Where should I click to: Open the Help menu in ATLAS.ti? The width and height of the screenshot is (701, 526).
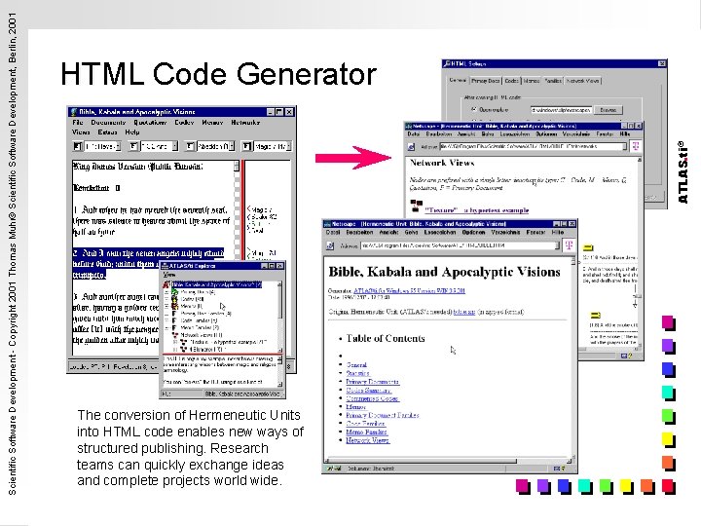click(132, 132)
